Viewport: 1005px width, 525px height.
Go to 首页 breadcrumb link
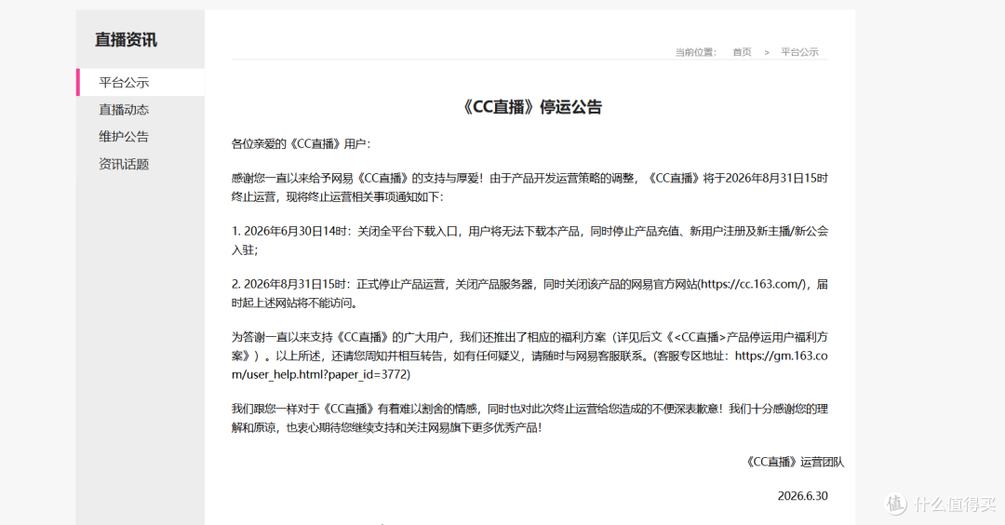click(742, 52)
